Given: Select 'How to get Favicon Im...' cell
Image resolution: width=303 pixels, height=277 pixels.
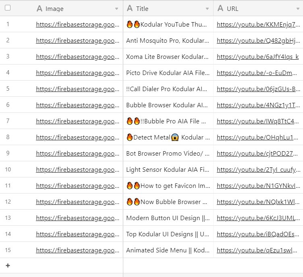Looking at the screenshot, I should pyautogui.click(x=168, y=186).
